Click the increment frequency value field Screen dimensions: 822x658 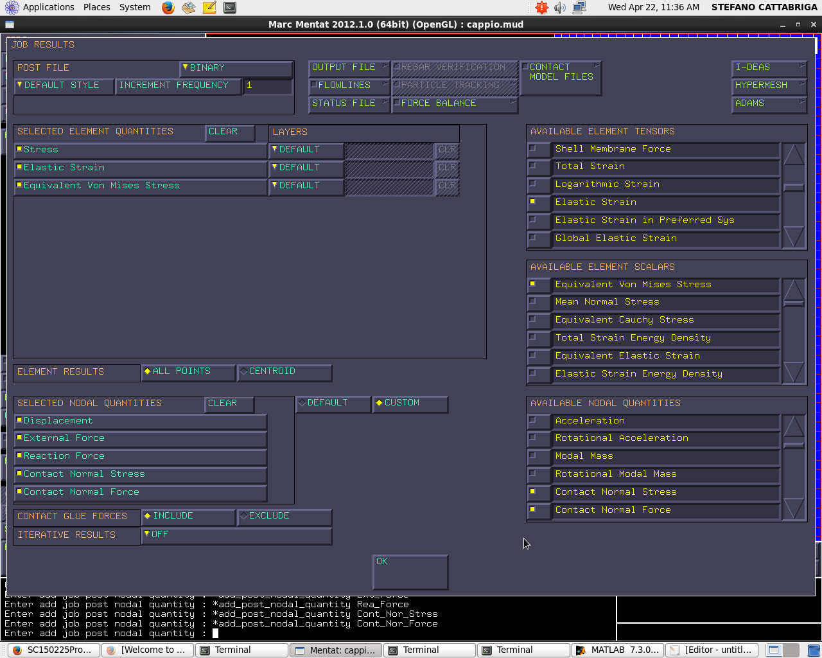click(268, 86)
